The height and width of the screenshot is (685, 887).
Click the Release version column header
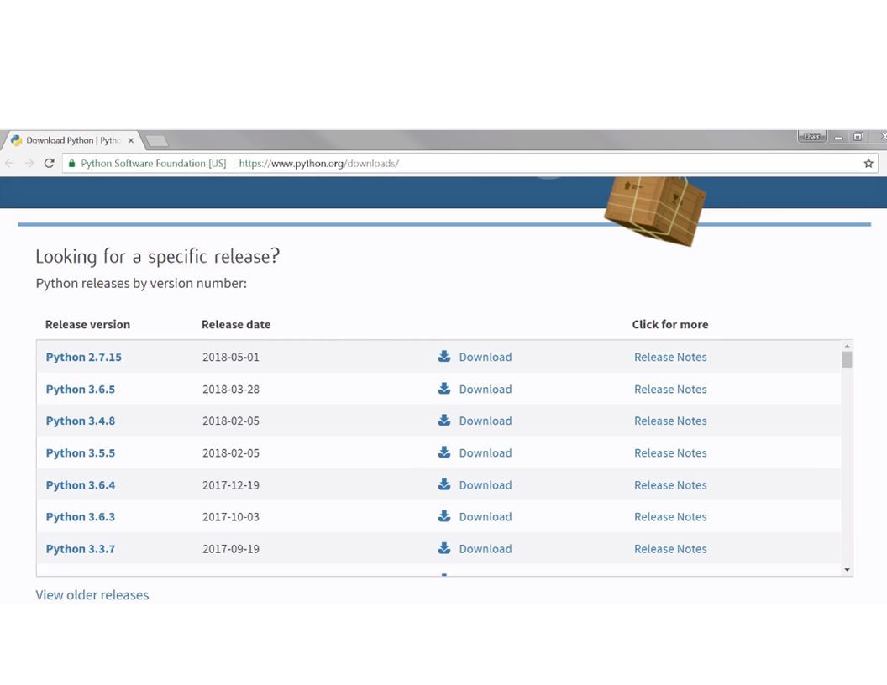[87, 324]
